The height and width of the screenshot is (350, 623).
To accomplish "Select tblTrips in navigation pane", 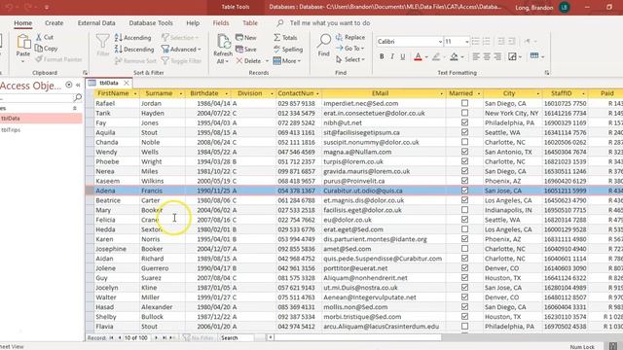I will pyautogui.click(x=11, y=129).
